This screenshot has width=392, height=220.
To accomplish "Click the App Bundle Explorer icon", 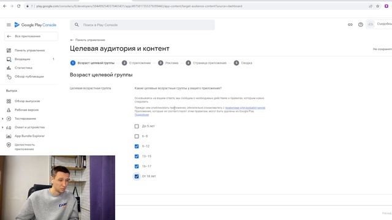I will [x=9, y=136].
